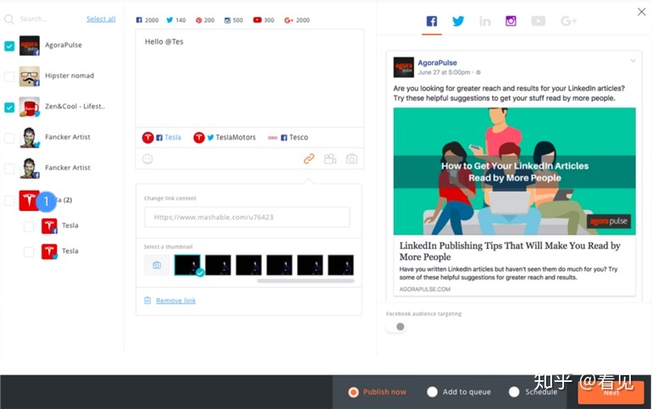Click the YouTube 300 character counter
This screenshot has height=409, width=652.
263,20
